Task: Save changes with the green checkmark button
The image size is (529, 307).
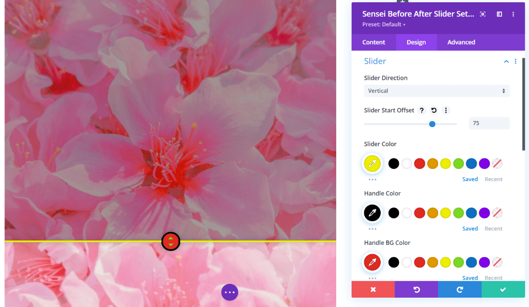Action: [x=503, y=289]
